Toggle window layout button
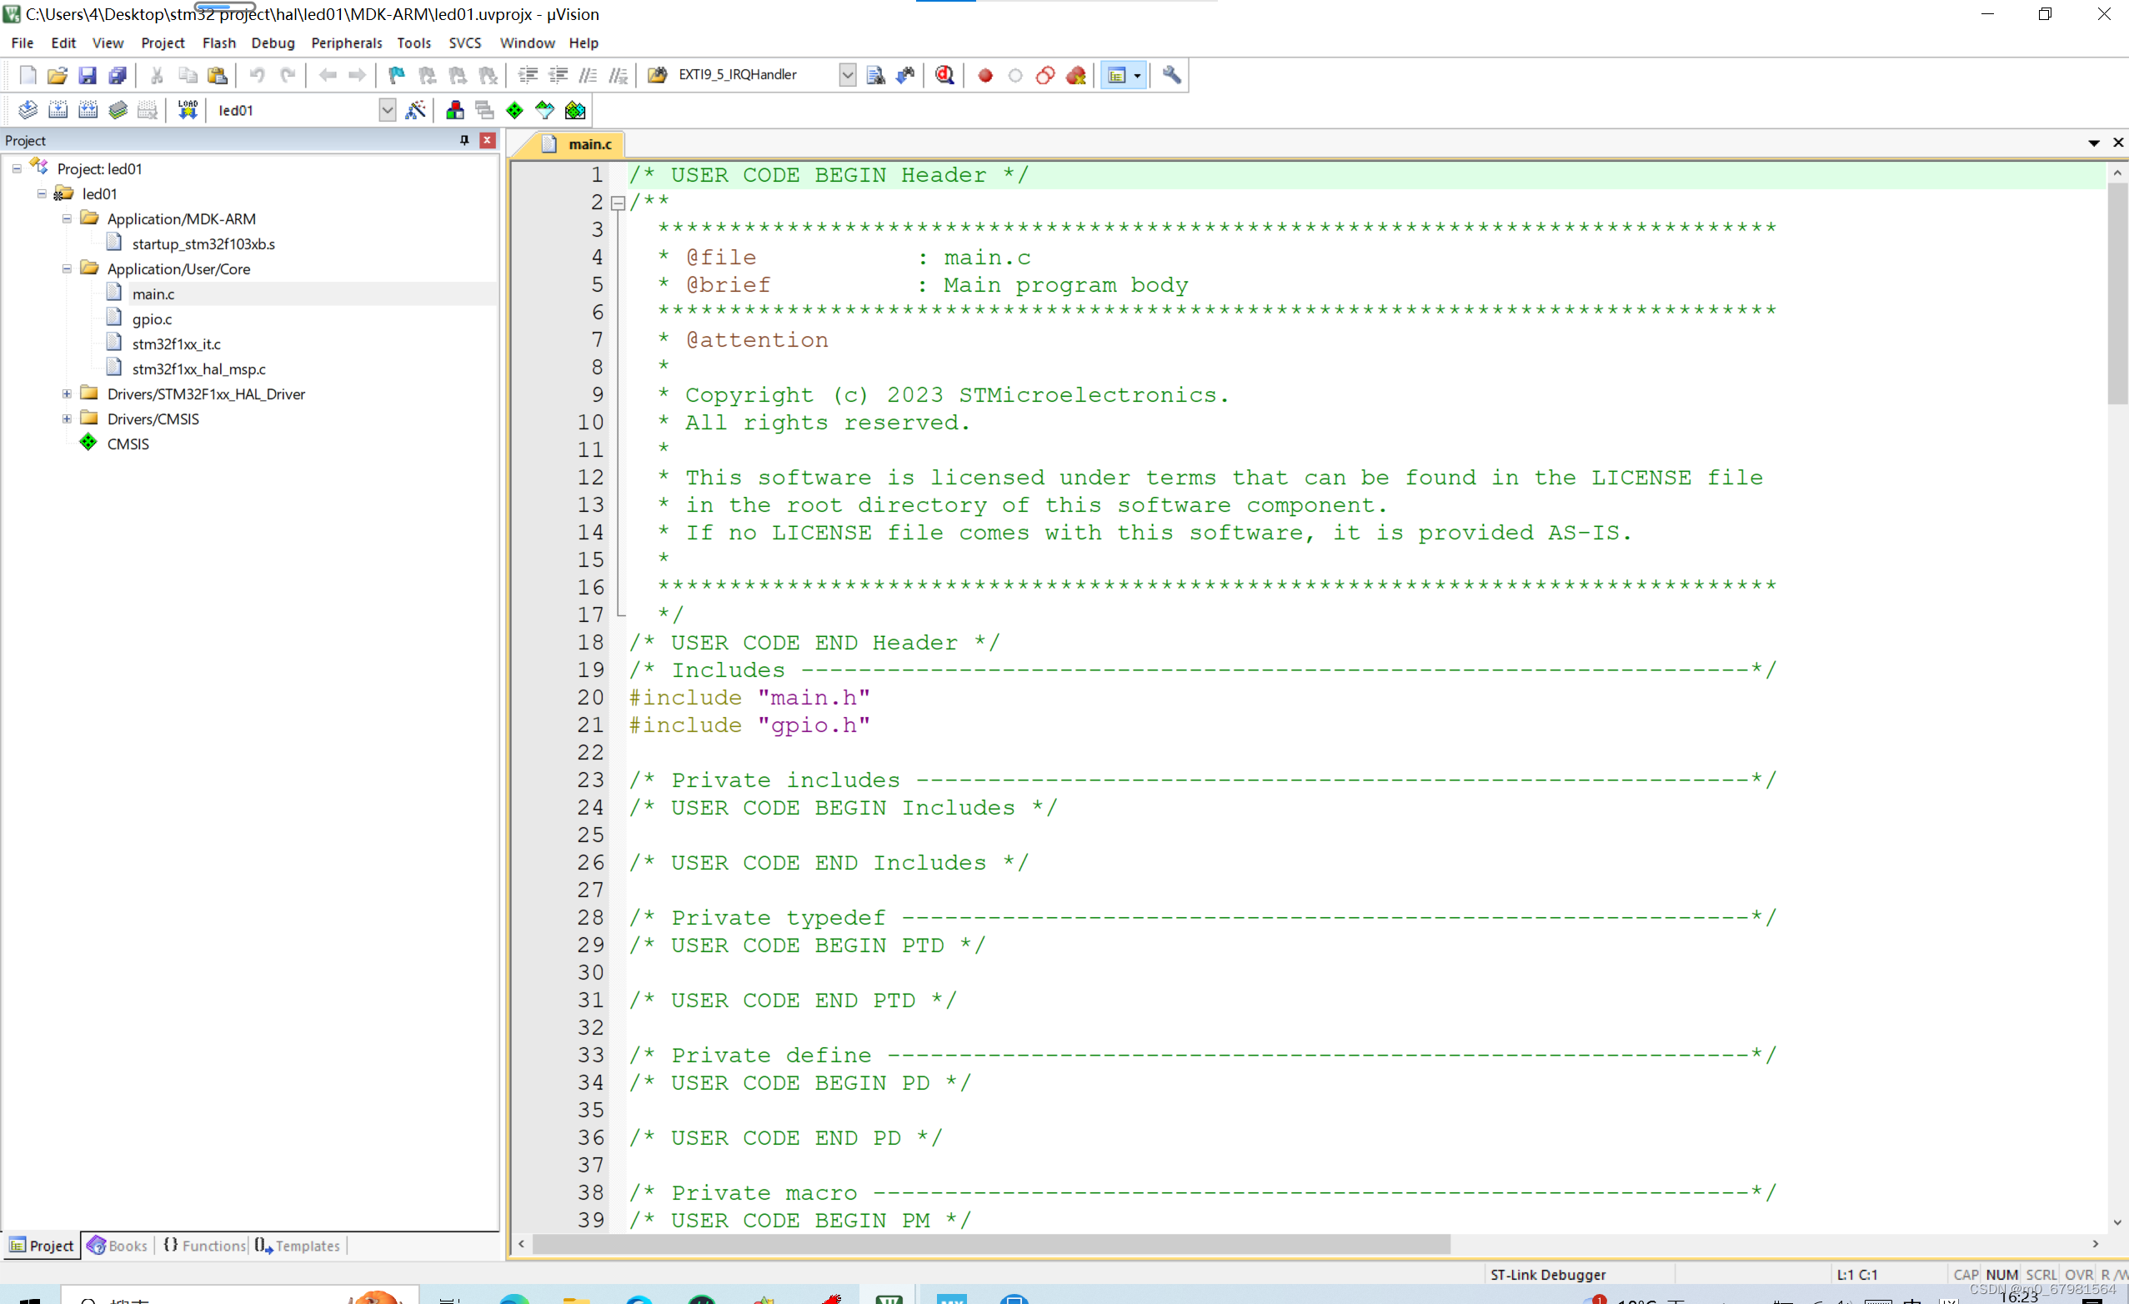2129x1304 pixels. [x=1117, y=75]
